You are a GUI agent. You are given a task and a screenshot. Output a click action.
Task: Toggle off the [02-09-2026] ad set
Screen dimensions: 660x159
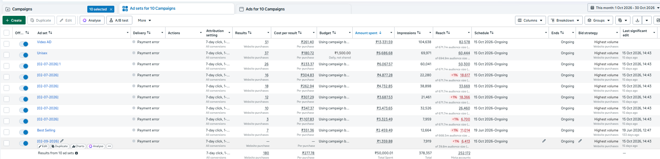(23, 143)
